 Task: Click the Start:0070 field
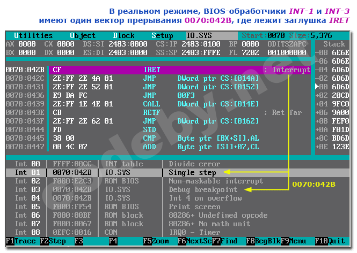tap(264, 36)
